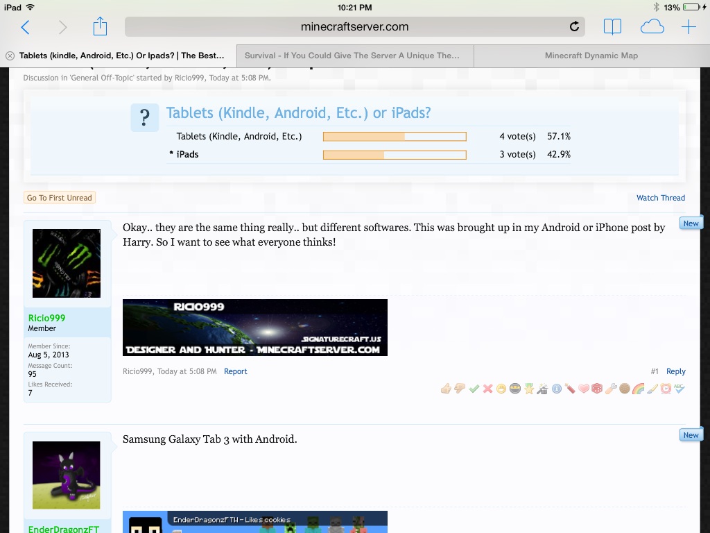The image size is (710, 533).
Task: Tap the Bluetooth status icon
Action: [656, 7]
